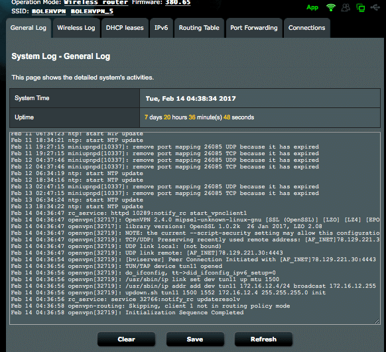Screen dimensions: 386x352
Task: Click the network map monitors icon
Action: click(x=361, y=8)
